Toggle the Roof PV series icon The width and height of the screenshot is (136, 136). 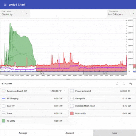coord(4,106)
